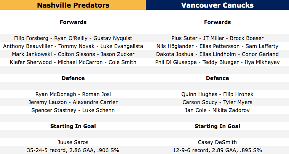Click the Cole - Zadorov defence pair
Viewport: 289px width, 154px height.
pos(217,110)
